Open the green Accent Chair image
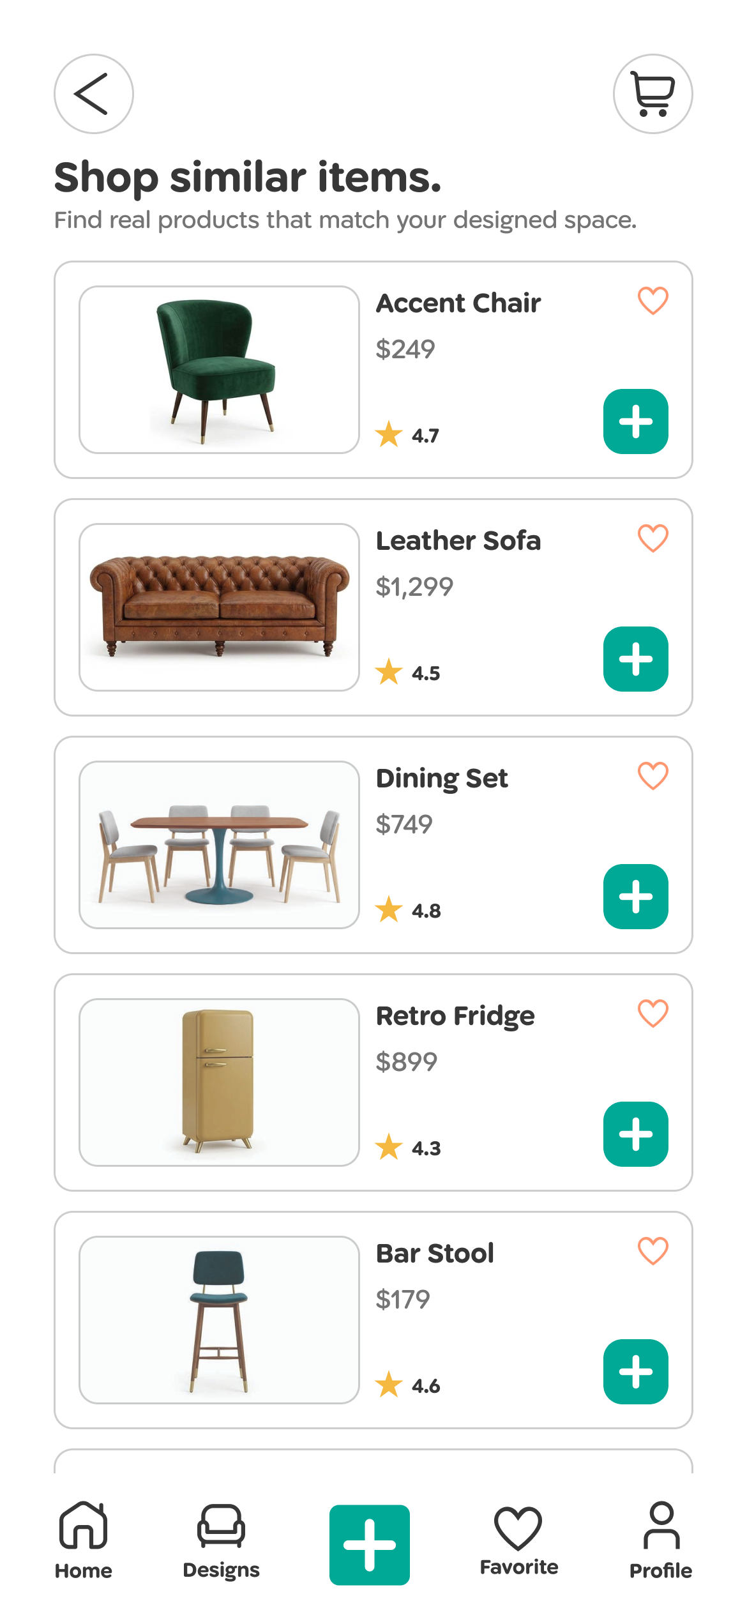 pos(219,370)
